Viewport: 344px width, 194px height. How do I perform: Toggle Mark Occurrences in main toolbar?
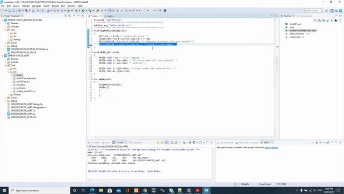point(109,11)
